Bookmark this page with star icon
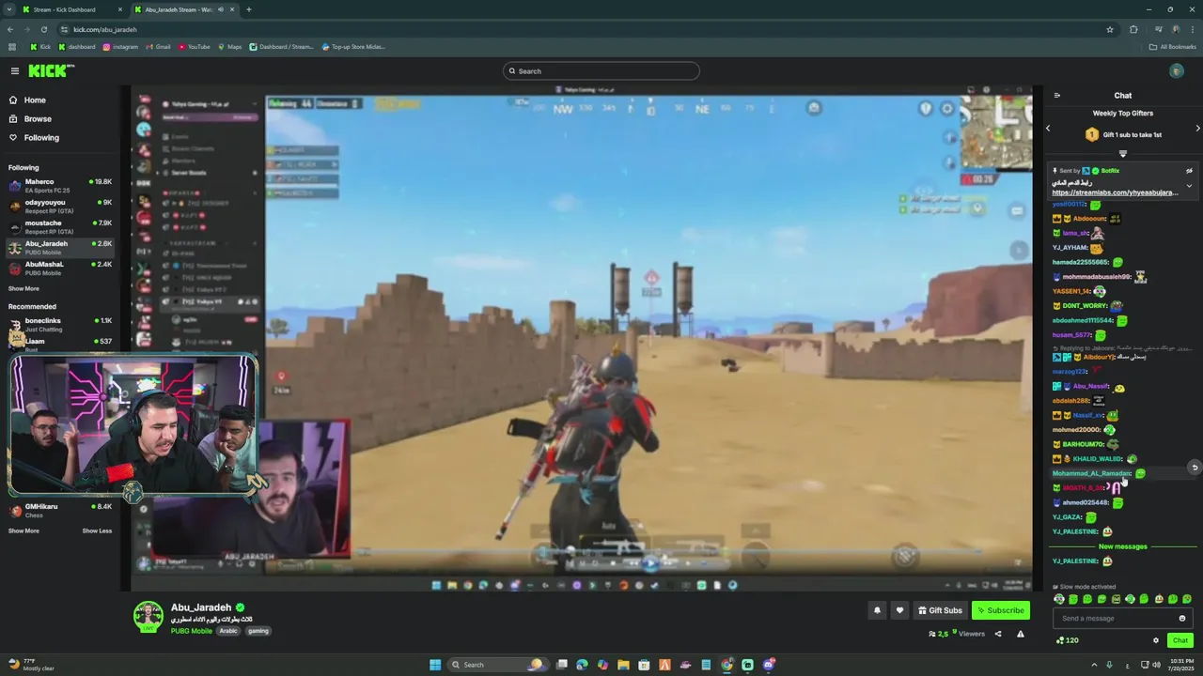The image size is (1203, 676). [x=1110, y=29]
